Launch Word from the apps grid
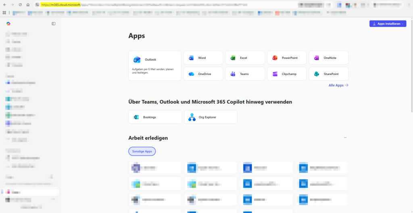Screen dimensions: 413x213 coord(203,58)
